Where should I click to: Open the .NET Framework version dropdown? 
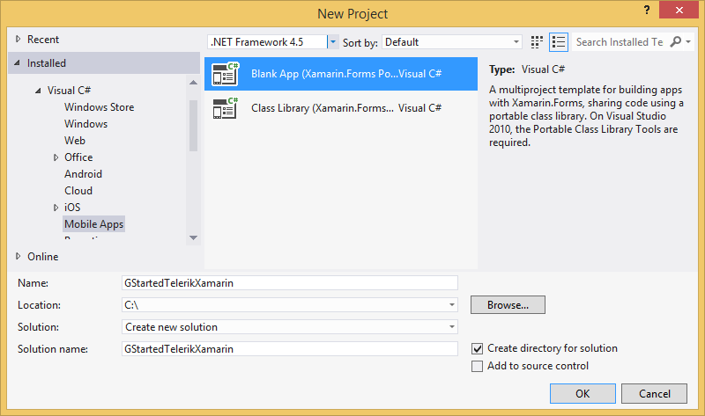pos(333,42)
